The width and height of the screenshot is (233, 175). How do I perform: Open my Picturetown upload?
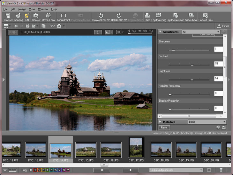(176, 17)
